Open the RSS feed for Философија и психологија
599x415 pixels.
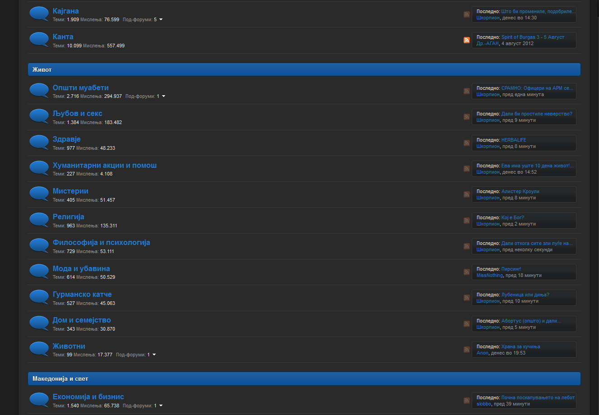click(467, 246)
